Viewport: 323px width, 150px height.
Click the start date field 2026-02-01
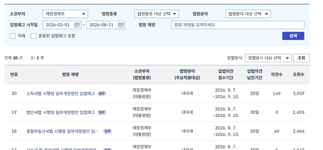[62, 25]
